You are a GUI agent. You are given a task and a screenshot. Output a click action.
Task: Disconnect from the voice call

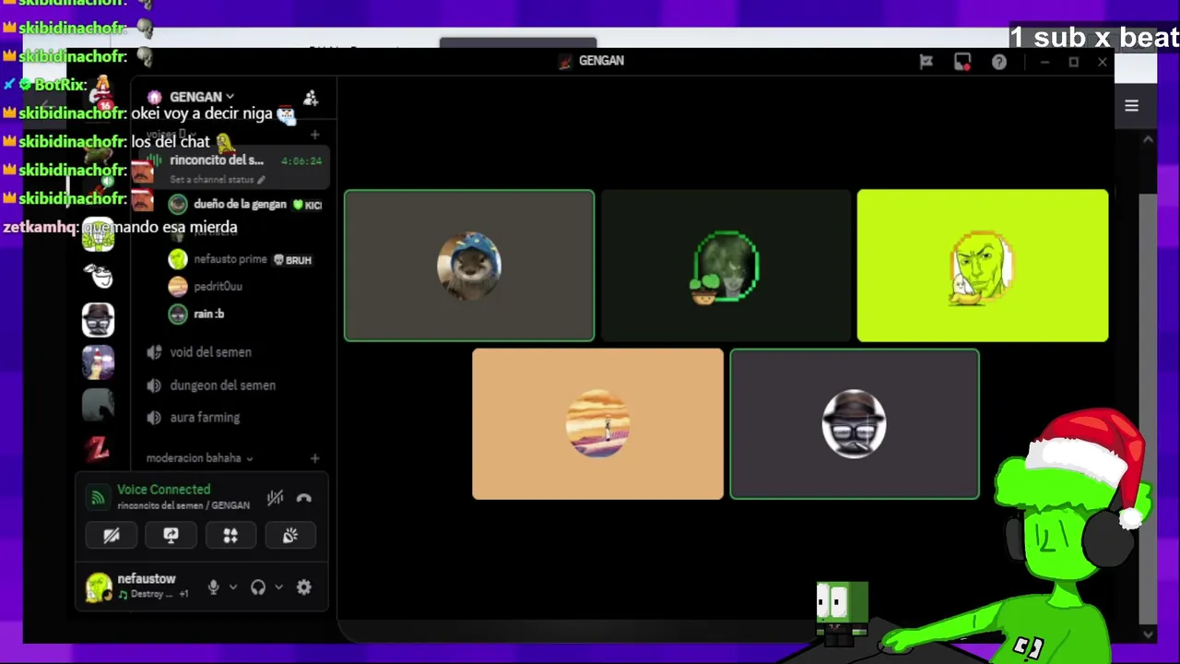(x=304, y=498)
